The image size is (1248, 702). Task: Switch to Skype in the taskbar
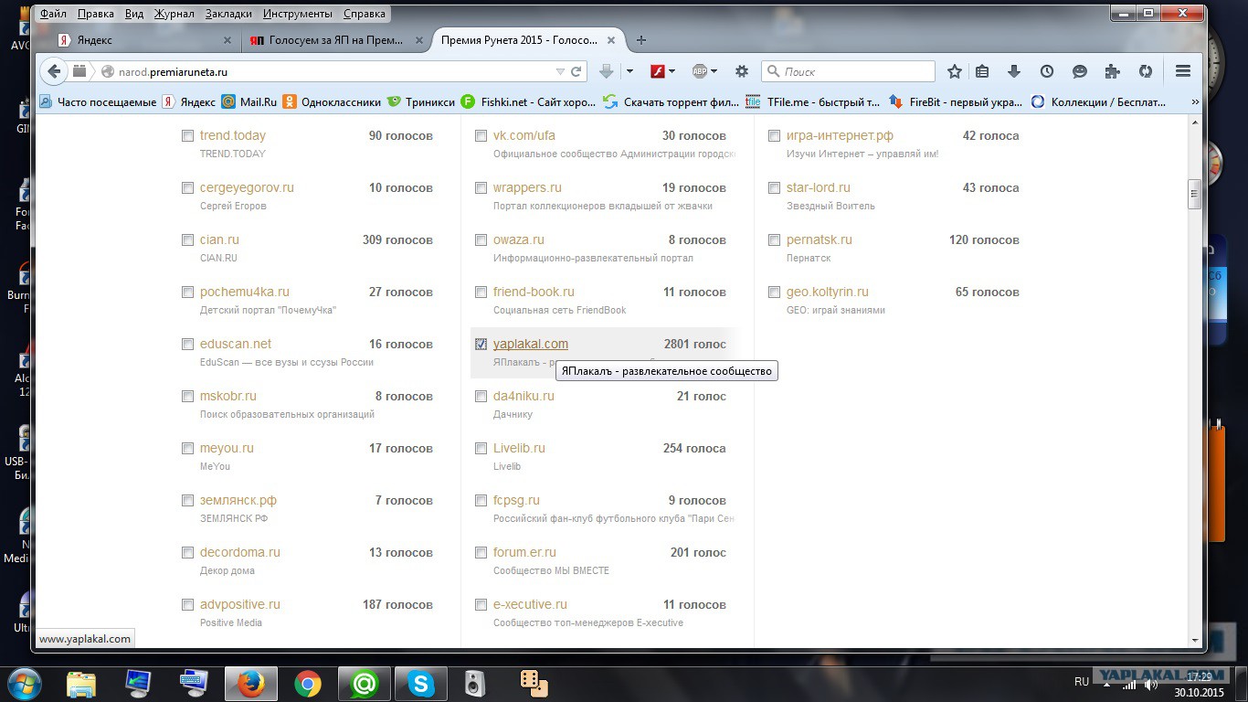click(x=421, y=684)
